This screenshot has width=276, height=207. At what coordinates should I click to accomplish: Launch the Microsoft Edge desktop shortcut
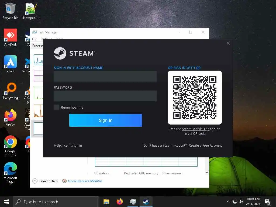click(x=11, y=173)
